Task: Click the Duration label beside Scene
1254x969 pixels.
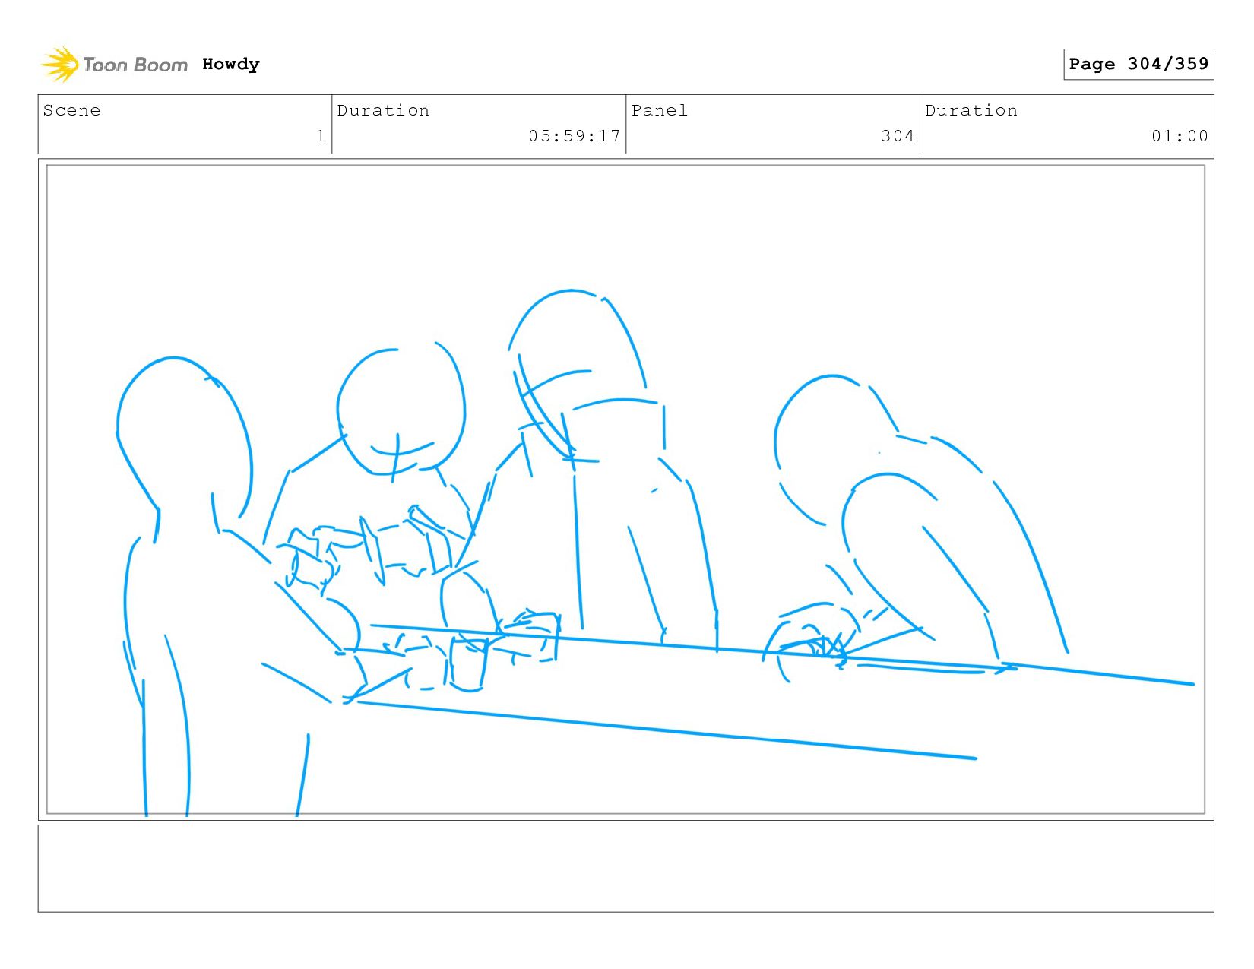Action: pos(383,110)
